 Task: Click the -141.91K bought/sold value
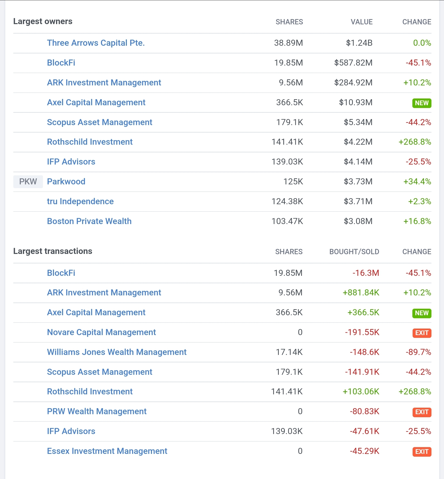(x=362, y=372)
